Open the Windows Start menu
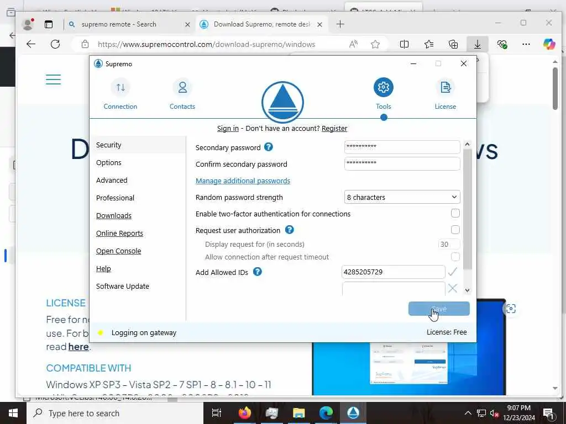Screen dimensions: 566x424 point(13,413)
